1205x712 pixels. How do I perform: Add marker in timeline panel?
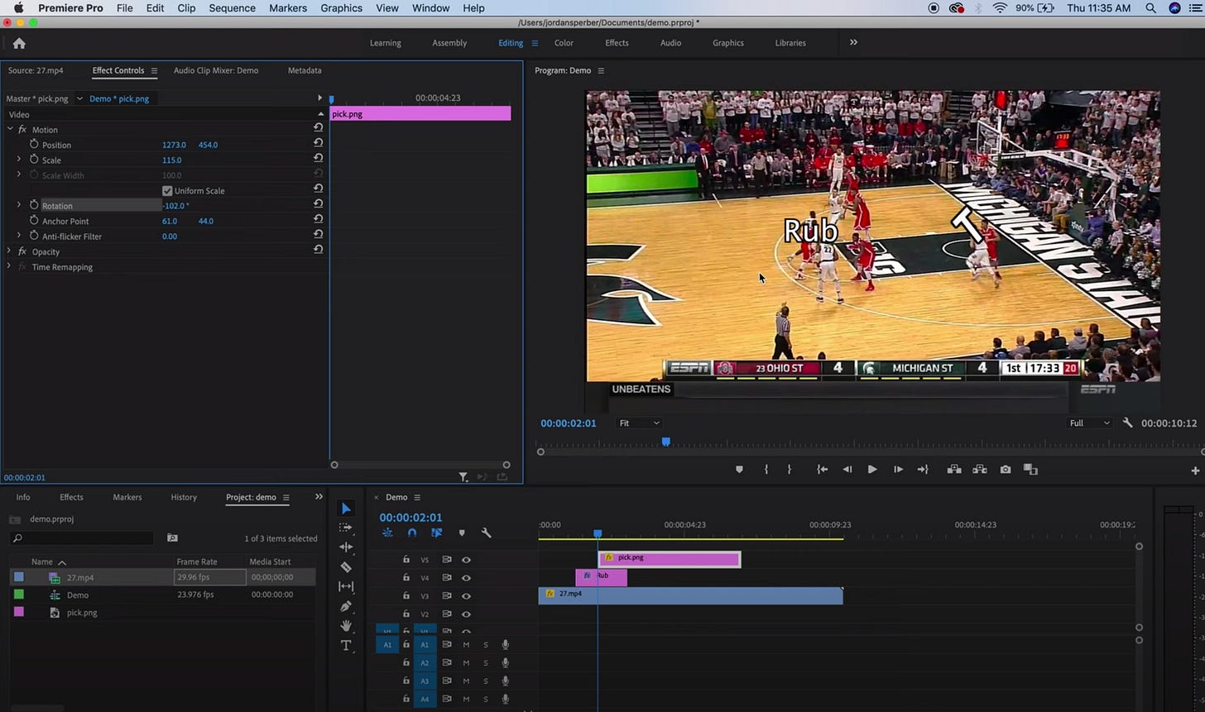click(462, 533)
